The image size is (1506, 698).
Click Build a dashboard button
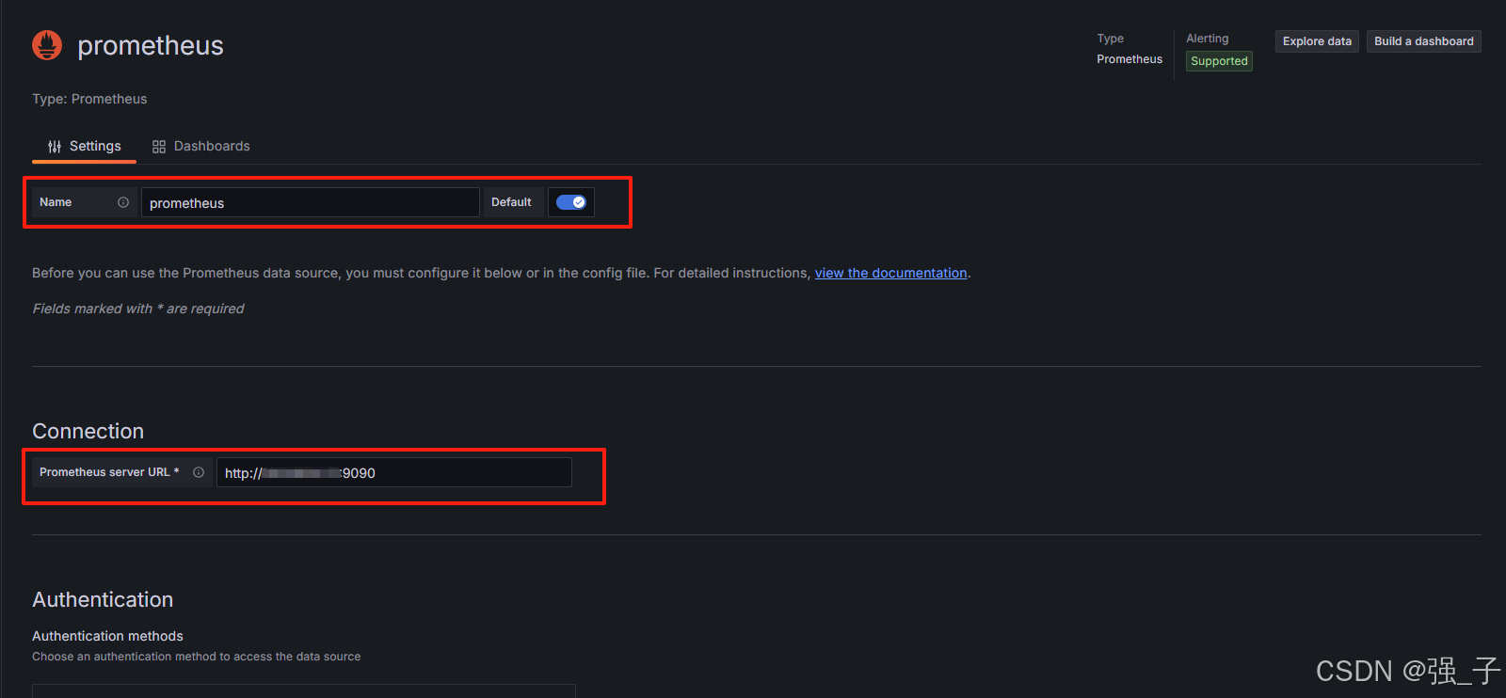(x=1424, y=41)
